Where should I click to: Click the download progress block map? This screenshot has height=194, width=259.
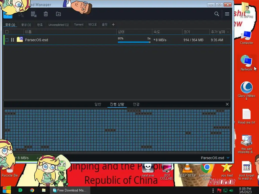point(117,130)
